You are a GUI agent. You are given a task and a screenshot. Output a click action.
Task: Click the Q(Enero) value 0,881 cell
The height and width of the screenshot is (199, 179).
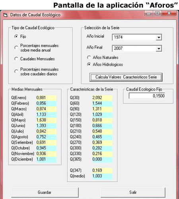[46, 98]
